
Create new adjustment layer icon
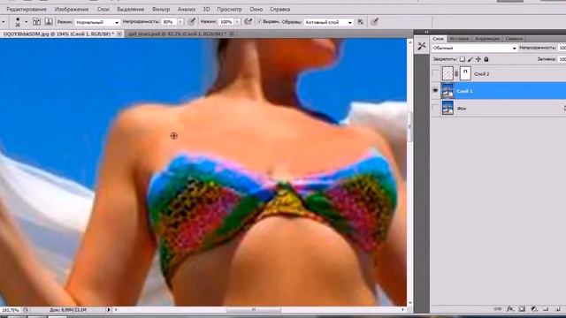pos(534,309)
